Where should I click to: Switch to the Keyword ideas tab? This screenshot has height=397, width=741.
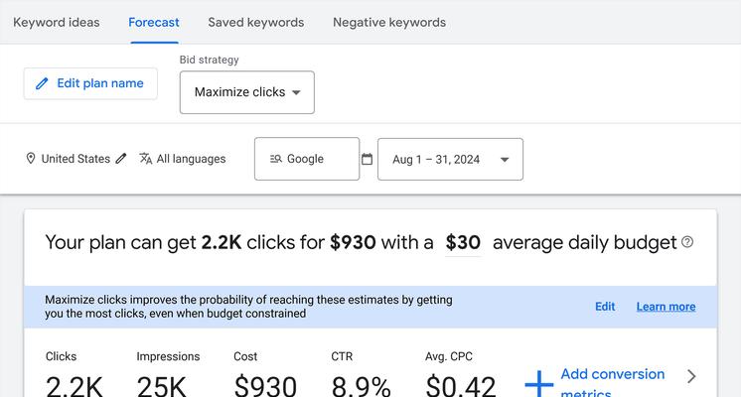click(57, 22)
